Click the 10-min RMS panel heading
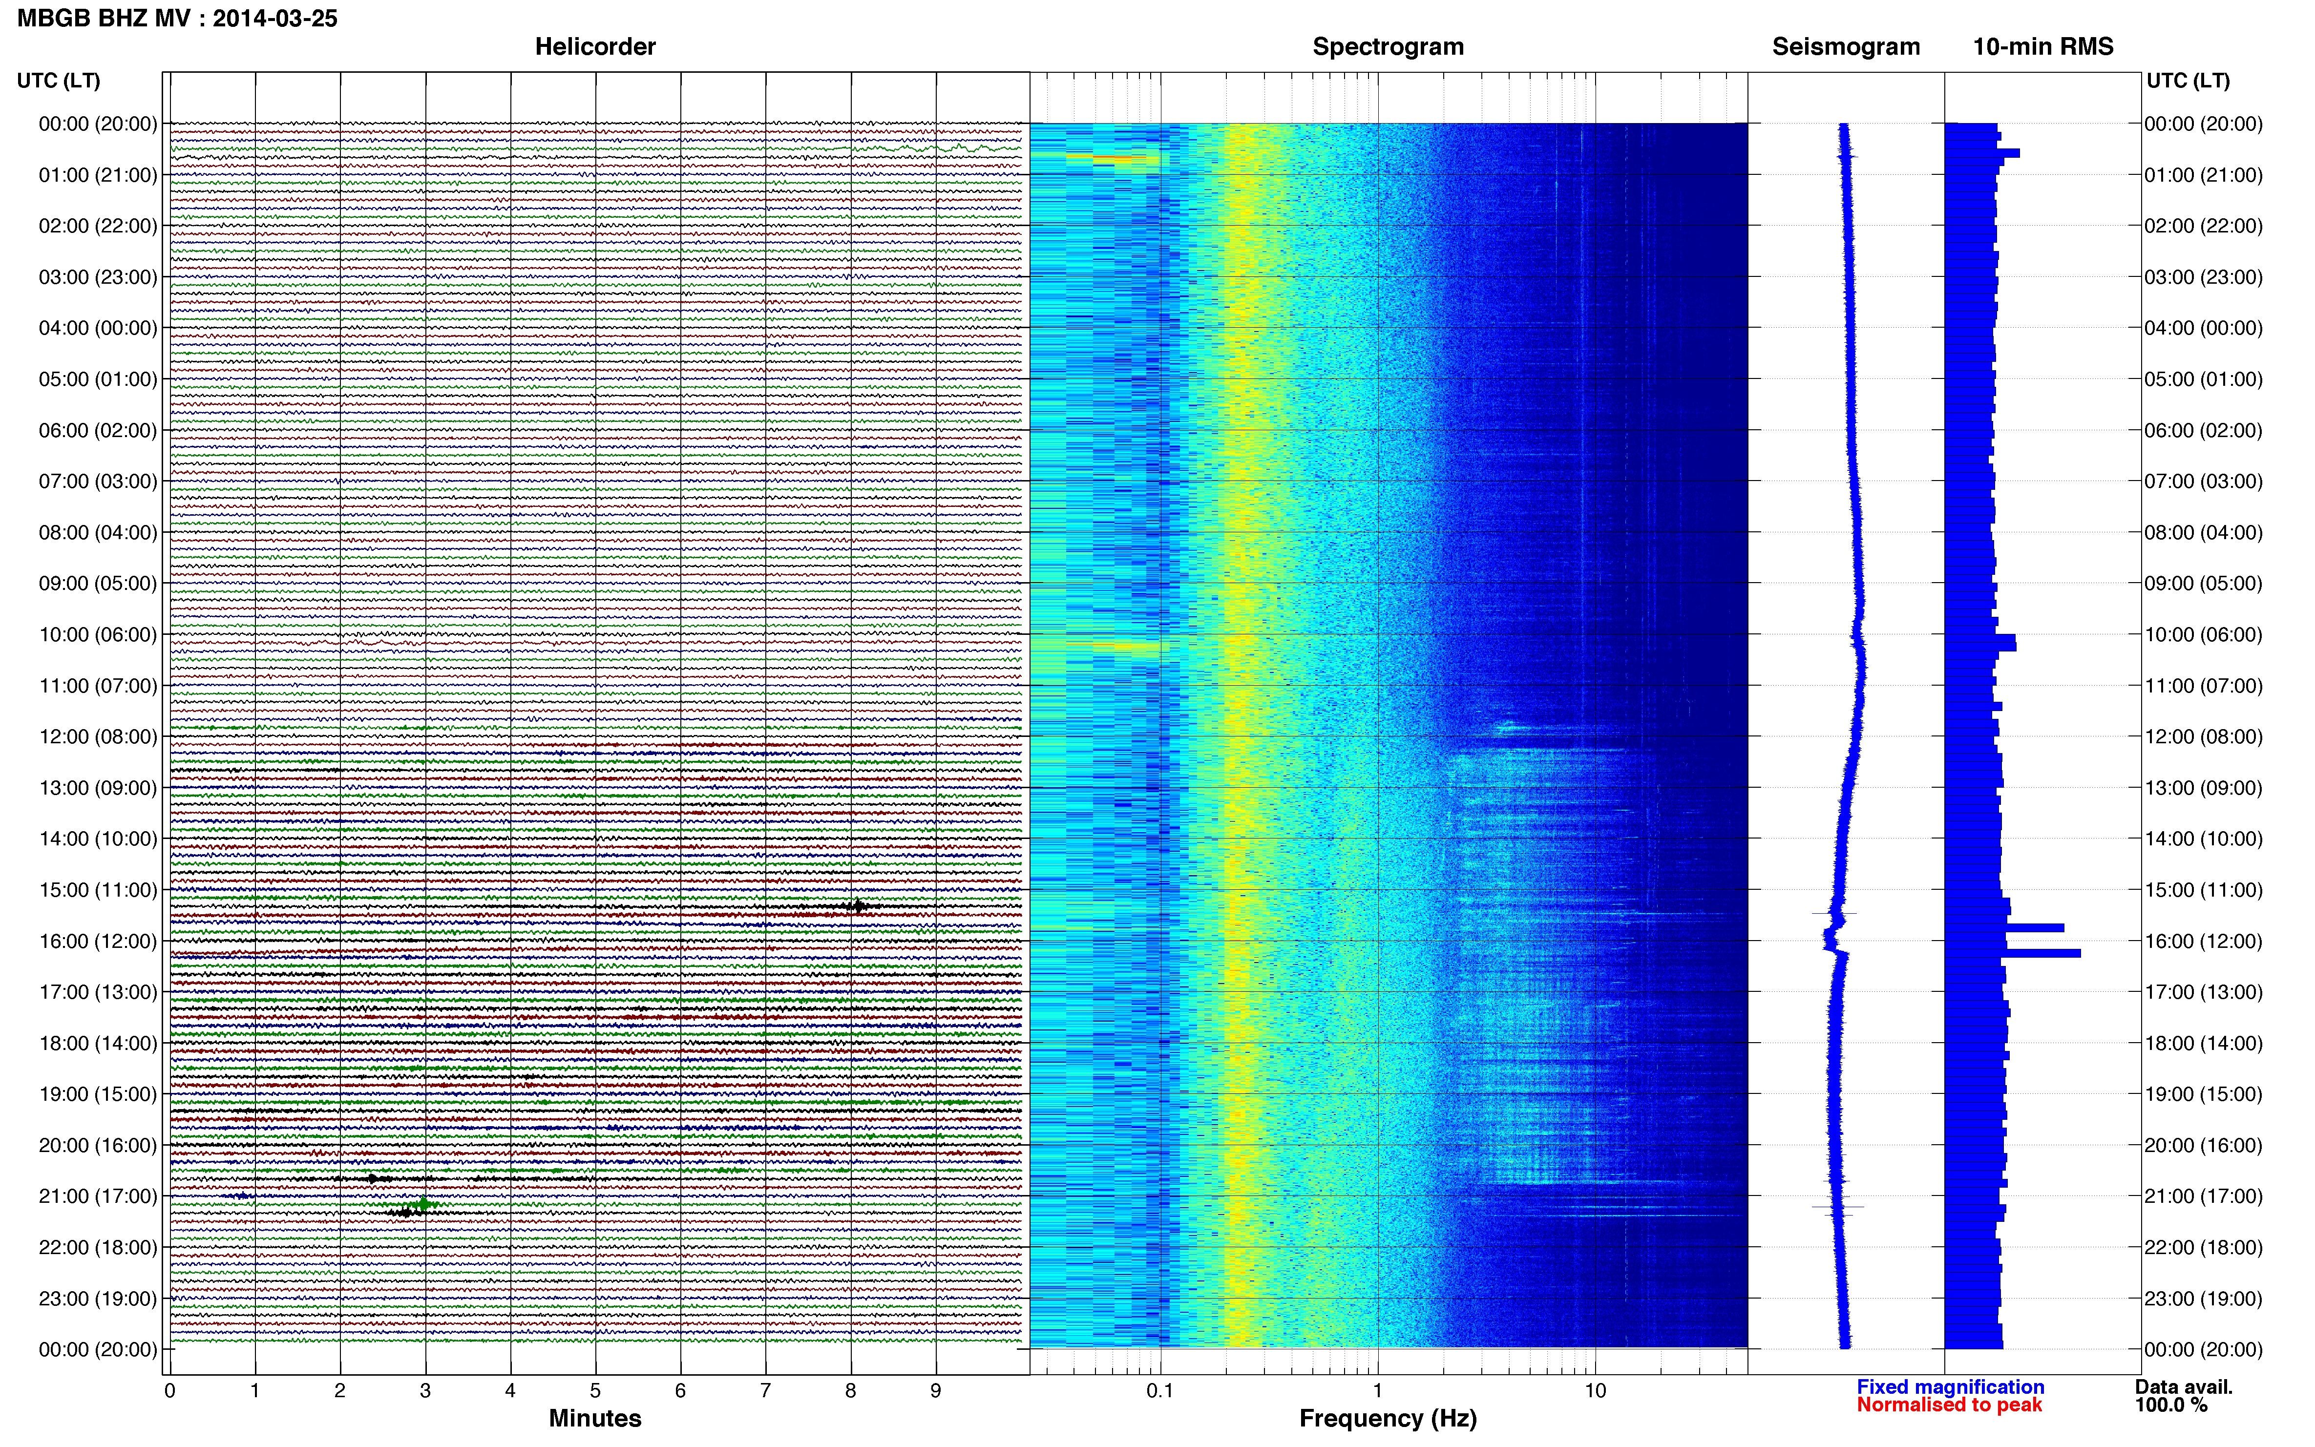 (x=2043, y=47)
